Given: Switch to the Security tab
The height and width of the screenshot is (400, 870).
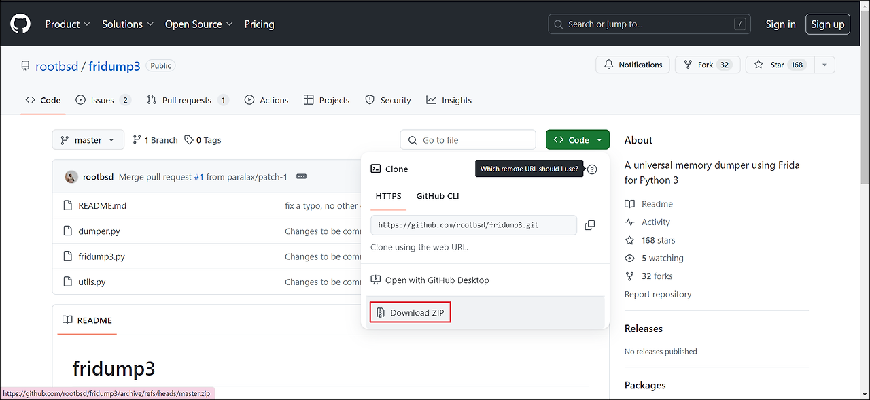Looking at the screenshot, I should point(388,100).
